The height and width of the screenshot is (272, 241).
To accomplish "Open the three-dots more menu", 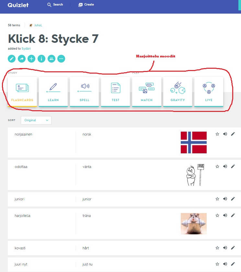I will point(61,59).
